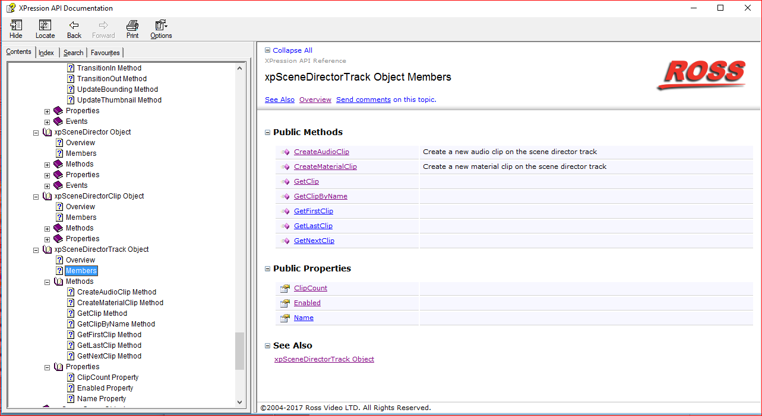
Task: Print the topic with the Print icon
Action: [132, 25]
